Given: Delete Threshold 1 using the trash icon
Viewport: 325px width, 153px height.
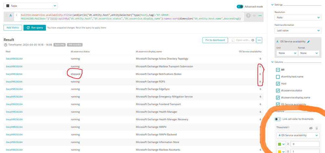Looking at the screenshot, I should click(x=317, y=128).
